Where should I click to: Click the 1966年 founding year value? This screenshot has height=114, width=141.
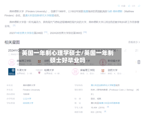click(26, 94)
